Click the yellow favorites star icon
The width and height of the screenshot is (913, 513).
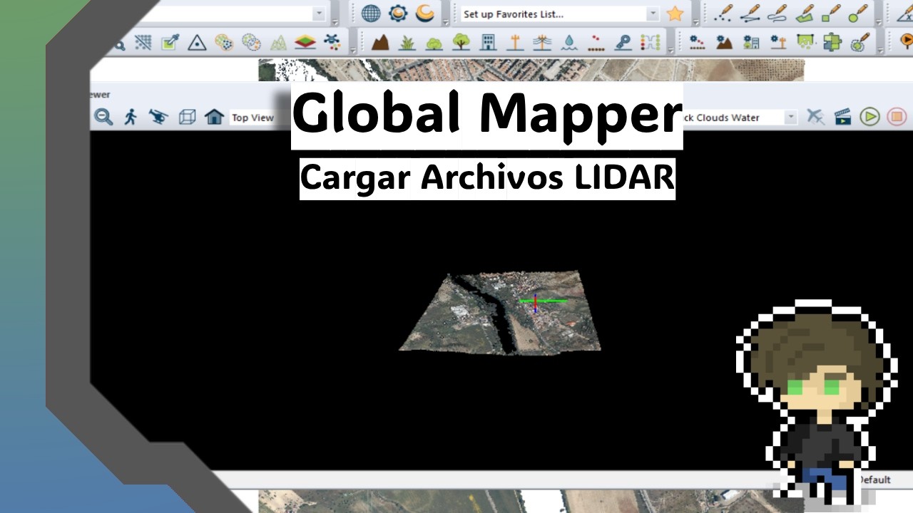[x=675, y=14]
